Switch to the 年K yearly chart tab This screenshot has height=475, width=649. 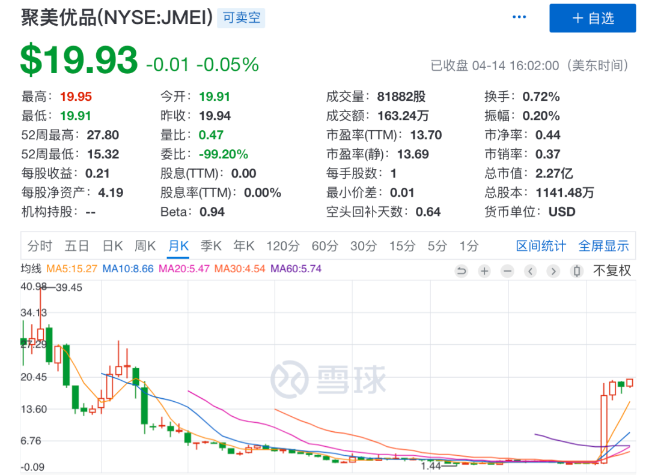[x=244, y=246]
